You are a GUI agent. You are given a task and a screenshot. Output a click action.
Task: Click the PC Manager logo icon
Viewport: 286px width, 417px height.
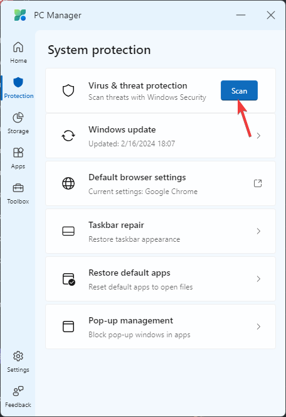pos(20,15)
